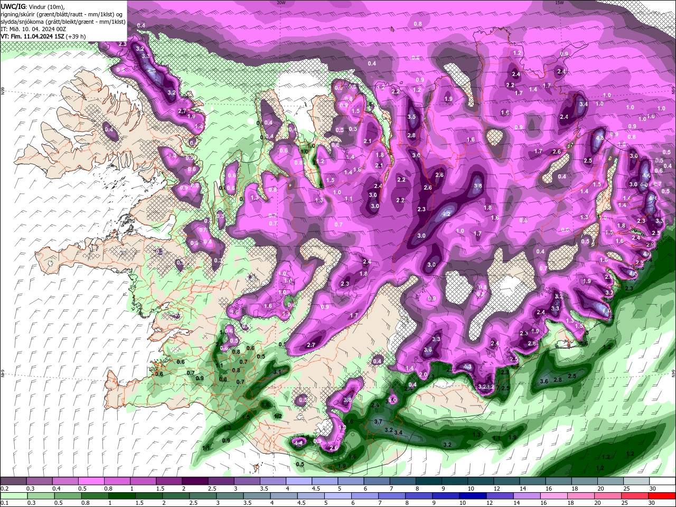Click the '3.7' precipitation value on map

[x=378, y=421]
